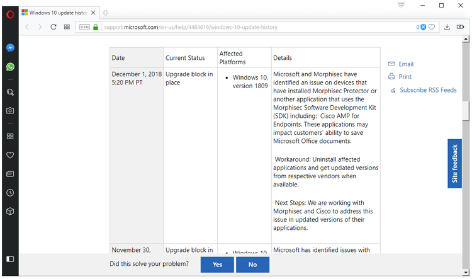This screenshot has width=472, height=279.
Task: Open the battery saver icon
Action: [x=460, y=27]
